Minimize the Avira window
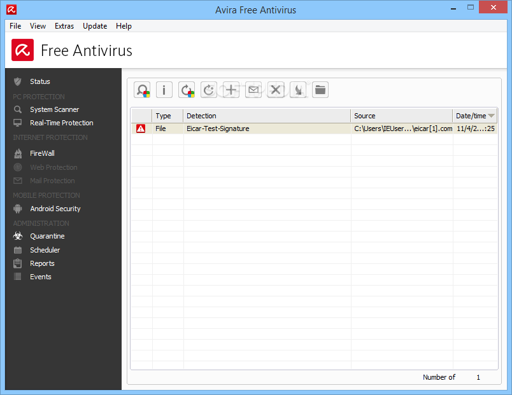The height and width of the screenshot is (395, 512). (453, 8)
